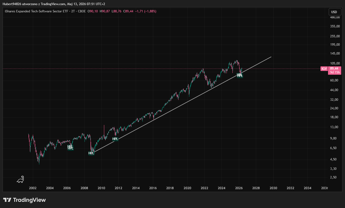Click the current price label 89,44
The image size is (345, 208).
(x=335, y=69)
